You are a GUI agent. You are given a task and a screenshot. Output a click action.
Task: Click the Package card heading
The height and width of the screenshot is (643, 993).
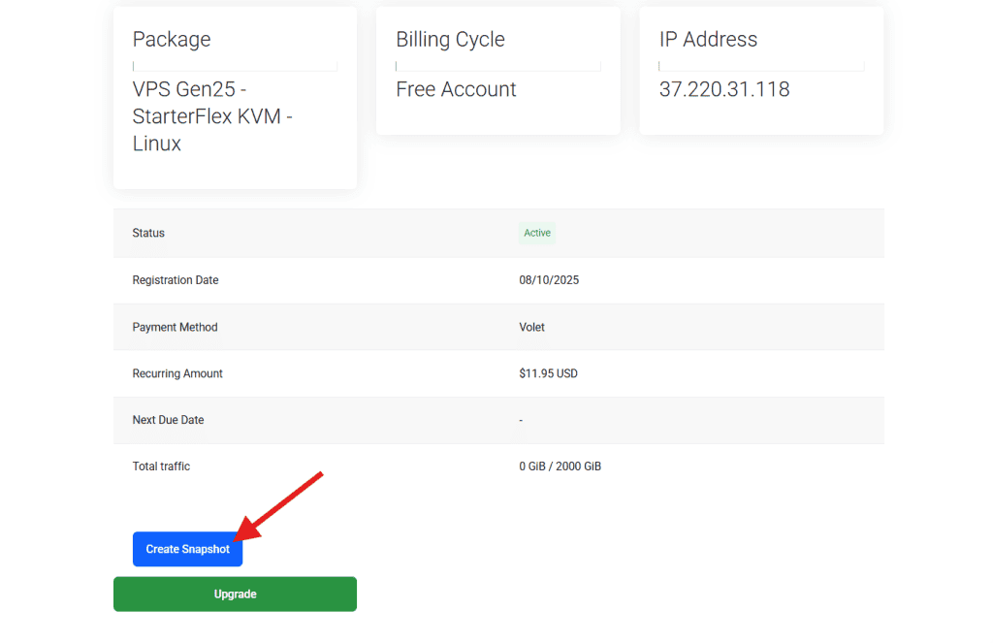click(172, 40)
